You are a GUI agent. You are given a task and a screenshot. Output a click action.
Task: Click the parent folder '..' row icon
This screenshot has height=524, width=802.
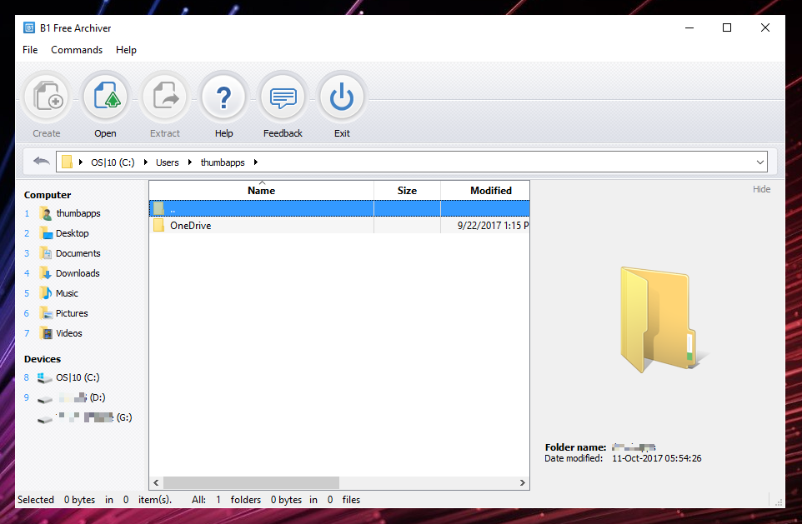[158, 208]
